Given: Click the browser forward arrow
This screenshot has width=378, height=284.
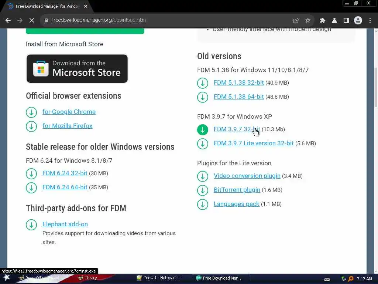Looking at the screenshot, I should click(x=20, y=20).
